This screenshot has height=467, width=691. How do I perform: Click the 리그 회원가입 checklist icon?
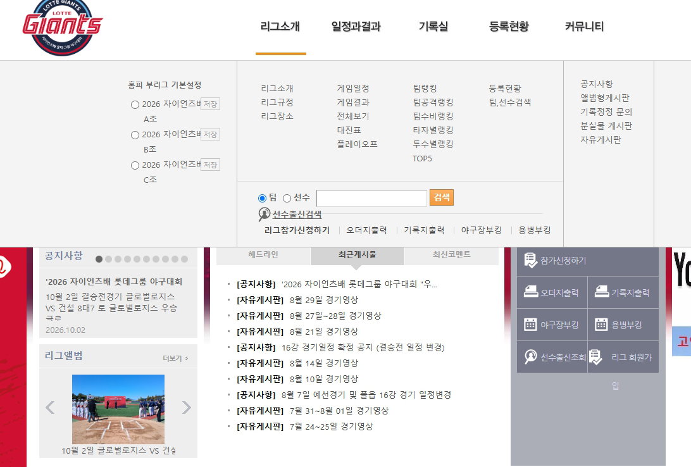click(595, 357)
